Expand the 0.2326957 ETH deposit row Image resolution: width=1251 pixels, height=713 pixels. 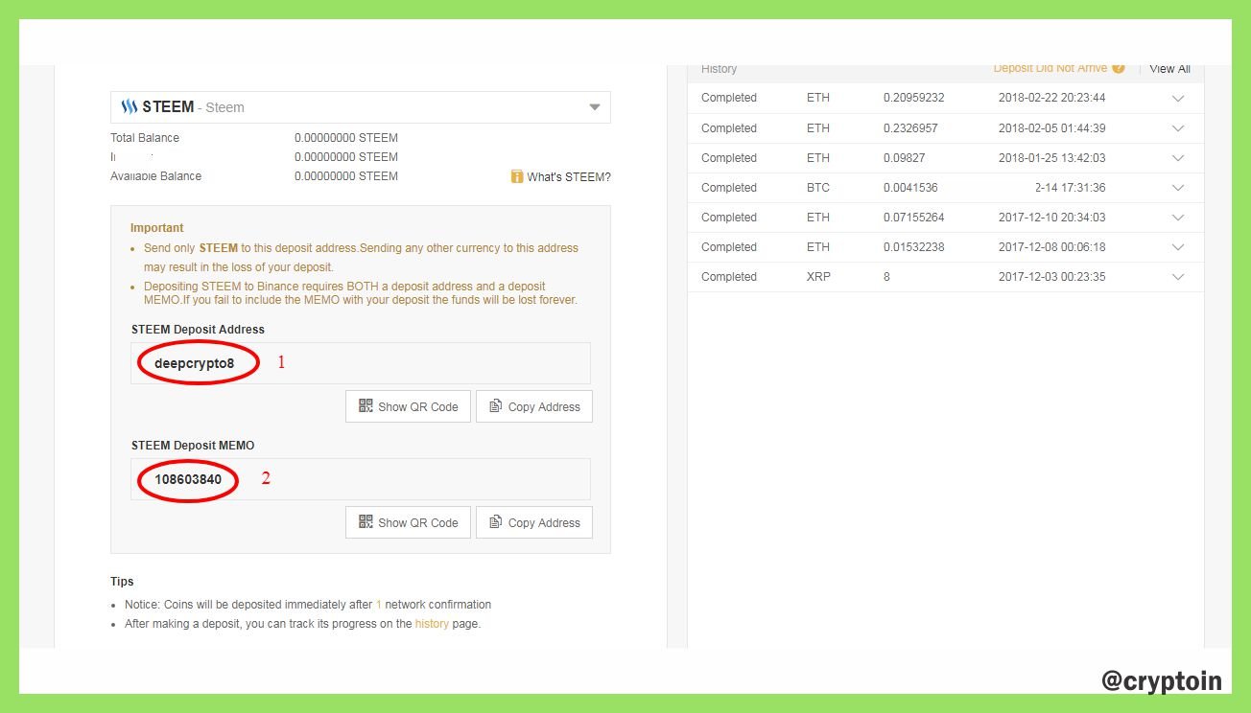pos(1178,128)
